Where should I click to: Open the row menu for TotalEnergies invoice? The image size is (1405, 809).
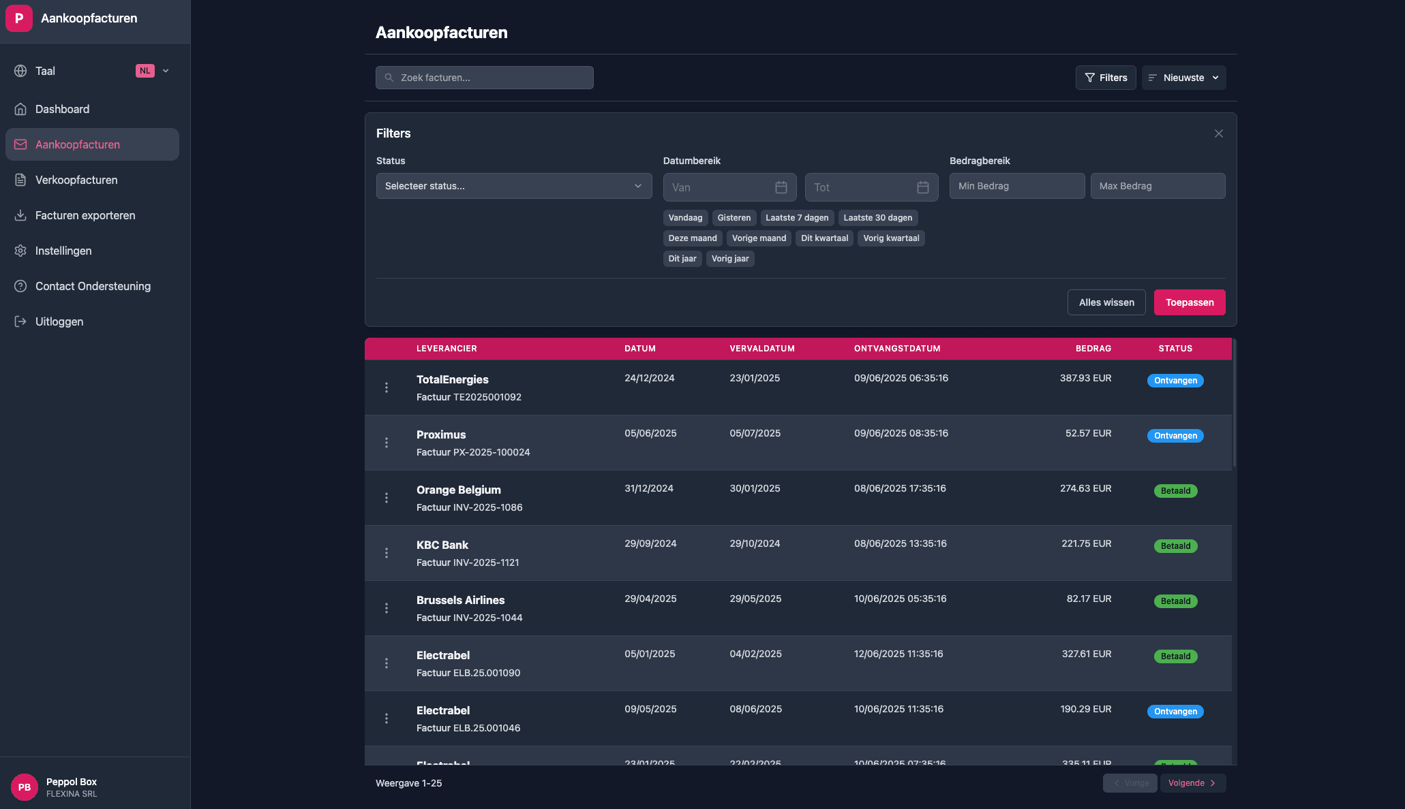pyautogui.click(x=387, y=387)
